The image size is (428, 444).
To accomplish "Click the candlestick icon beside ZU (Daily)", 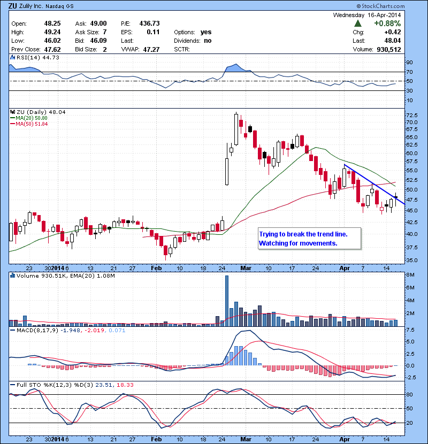I will (x=12, y=112).
